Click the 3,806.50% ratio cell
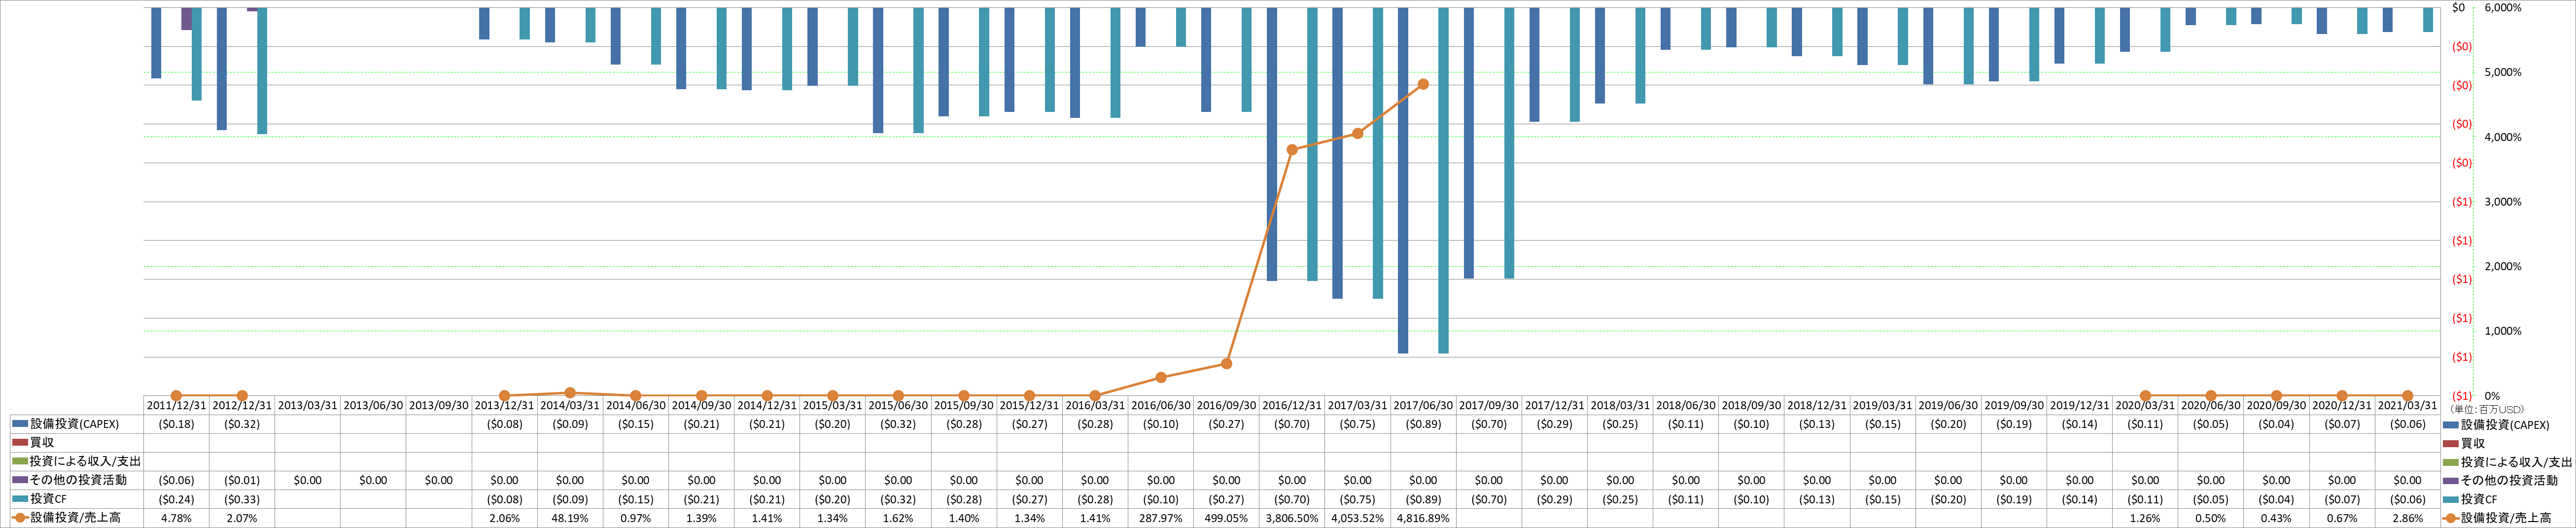The height and width of the screenshot is (528, 2576). [1292, 518]
